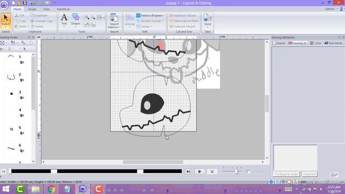Image resolution: width=345 pixels, height=194 pixels.
Task: Open the Group dropdown arrow
Action: coord(151,26)
